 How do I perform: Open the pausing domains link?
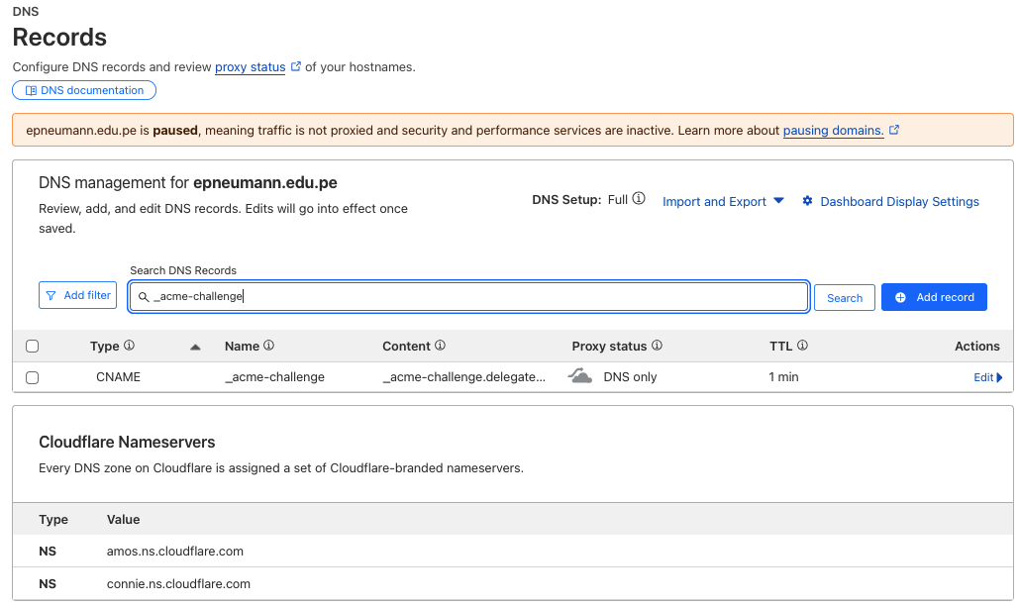[833, 130]
